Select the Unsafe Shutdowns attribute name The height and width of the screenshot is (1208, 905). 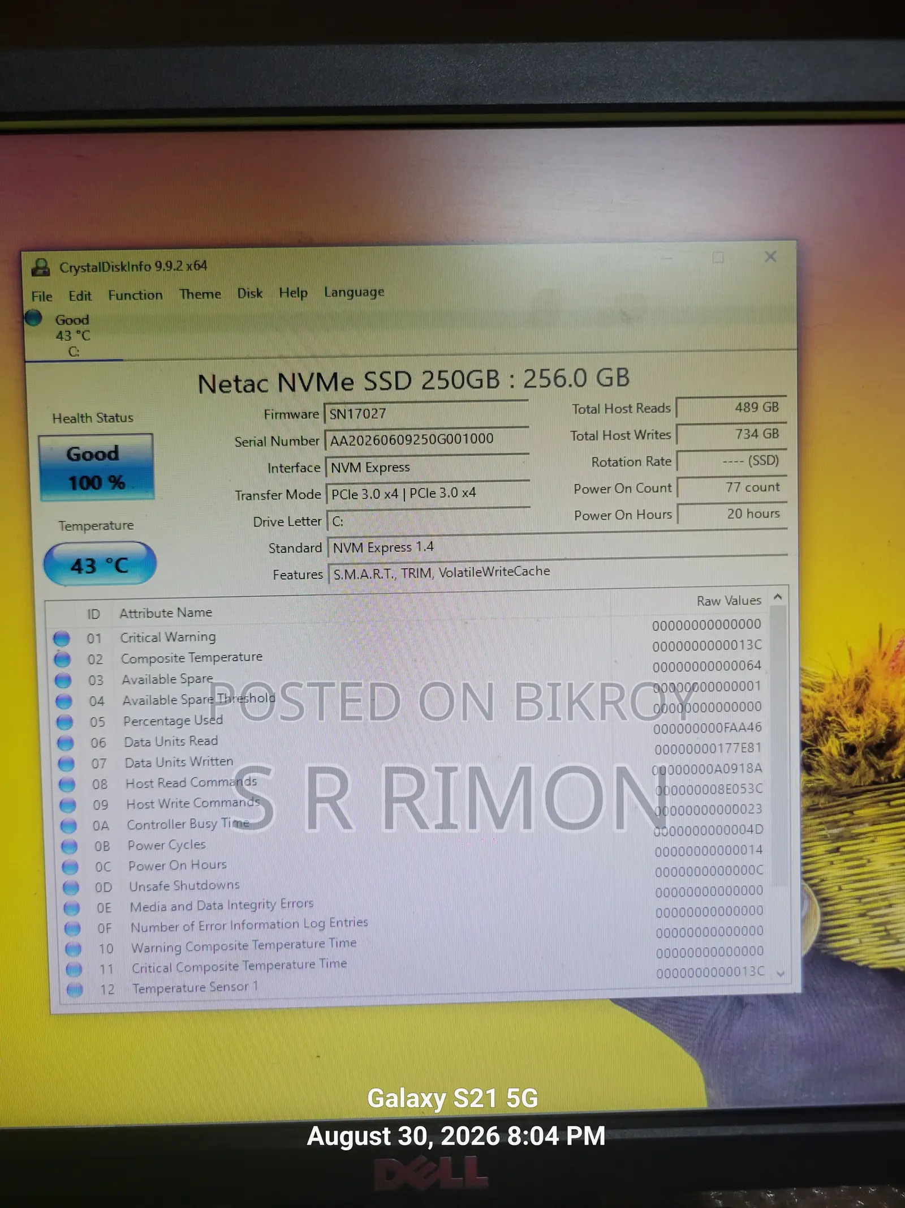click(x=184, y=885)
